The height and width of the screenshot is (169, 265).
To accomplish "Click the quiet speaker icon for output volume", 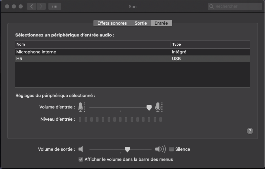I will 81,149.
